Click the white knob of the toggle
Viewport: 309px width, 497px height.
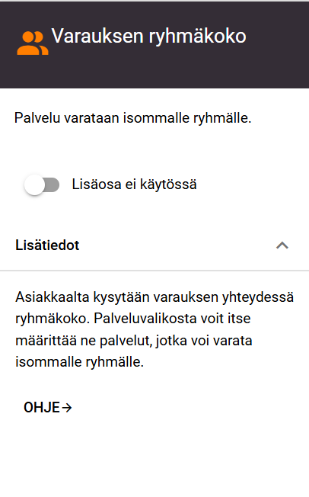[34, 184]
